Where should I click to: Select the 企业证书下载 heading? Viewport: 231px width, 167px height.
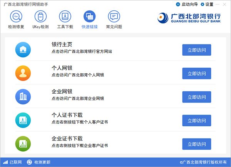[67, 139]
